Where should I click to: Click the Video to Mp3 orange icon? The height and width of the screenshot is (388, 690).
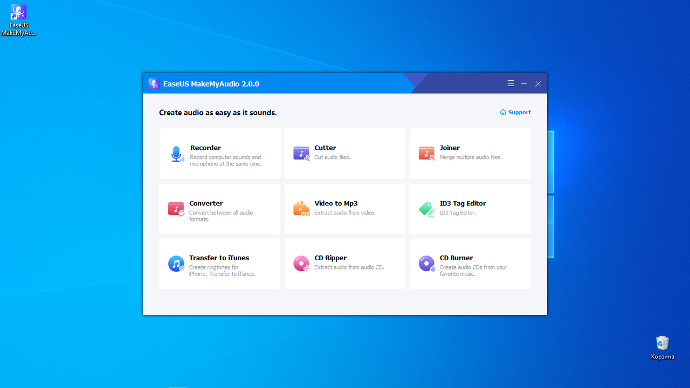[301, 209]
